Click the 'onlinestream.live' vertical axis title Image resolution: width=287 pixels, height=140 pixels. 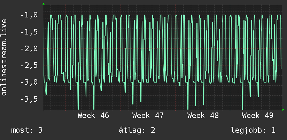point(4,57)
